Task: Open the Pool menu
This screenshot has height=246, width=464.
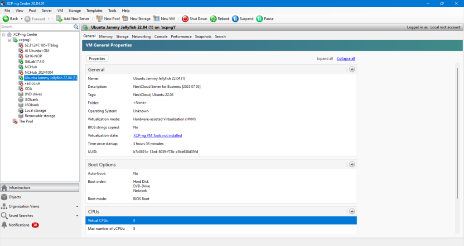Action: (x=33, y=11)
